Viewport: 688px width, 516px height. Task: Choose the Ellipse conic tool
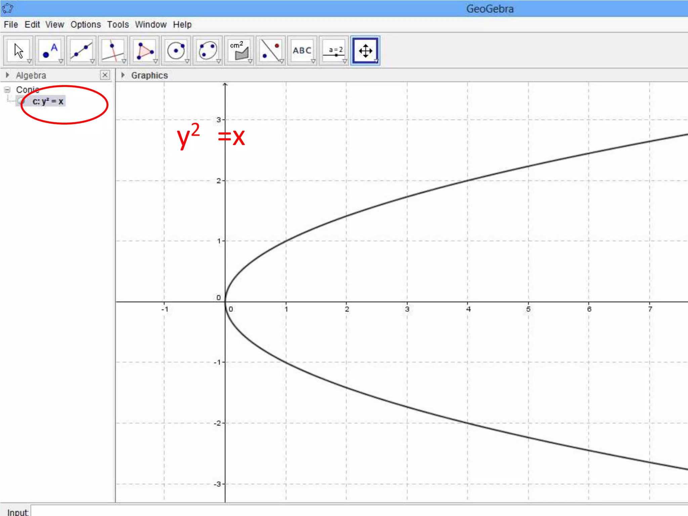tap(208, 51)
